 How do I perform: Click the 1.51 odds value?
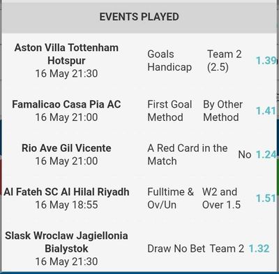click(x=266, y=199)
